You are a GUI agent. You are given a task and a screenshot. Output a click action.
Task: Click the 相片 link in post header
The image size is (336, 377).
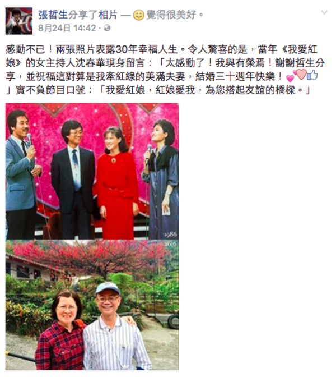[x=108, y=15]
